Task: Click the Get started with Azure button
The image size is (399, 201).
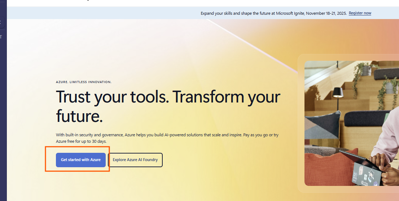Action: click(x=81, y=160)
